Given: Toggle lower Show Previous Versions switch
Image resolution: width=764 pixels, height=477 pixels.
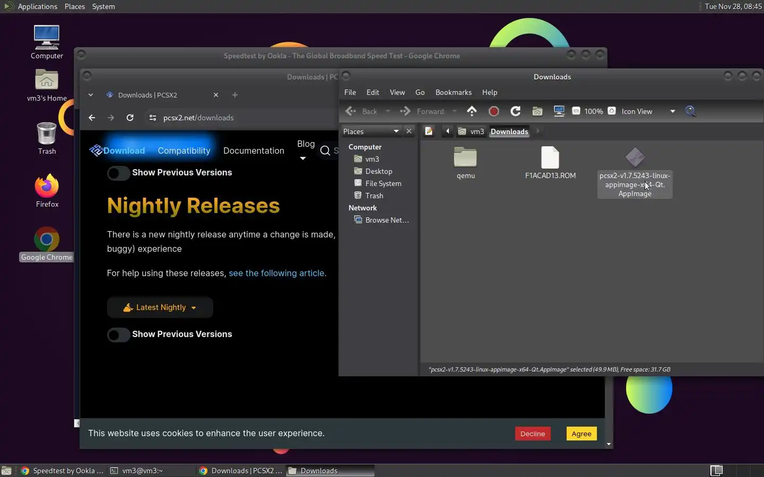Looking at the screenshot, I should [118, 334].
